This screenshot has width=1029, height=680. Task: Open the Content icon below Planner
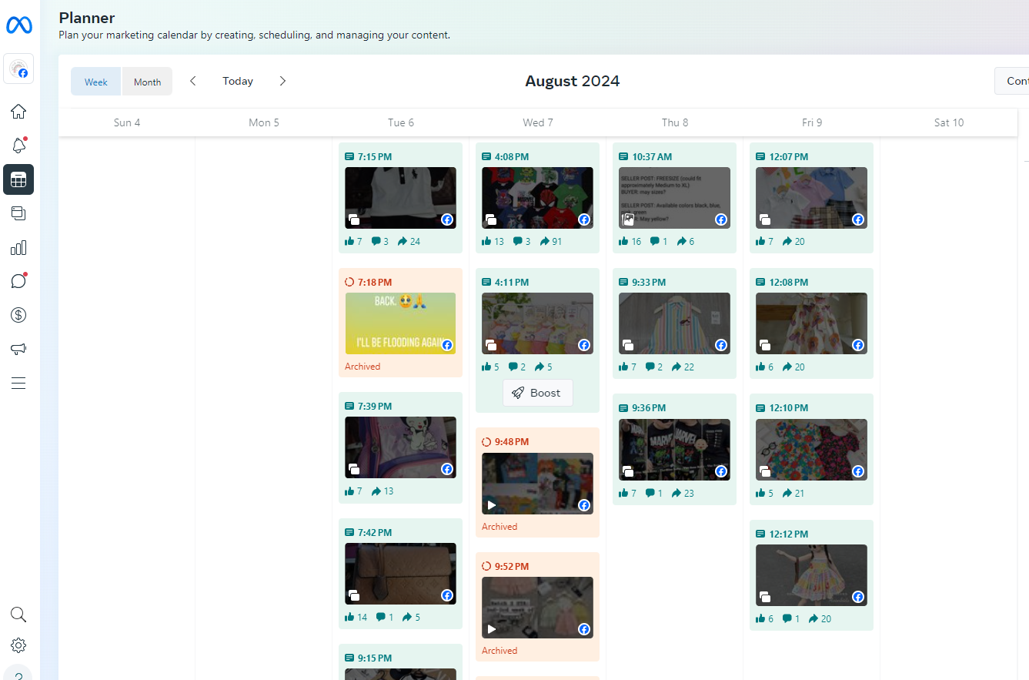pos(18,213)
